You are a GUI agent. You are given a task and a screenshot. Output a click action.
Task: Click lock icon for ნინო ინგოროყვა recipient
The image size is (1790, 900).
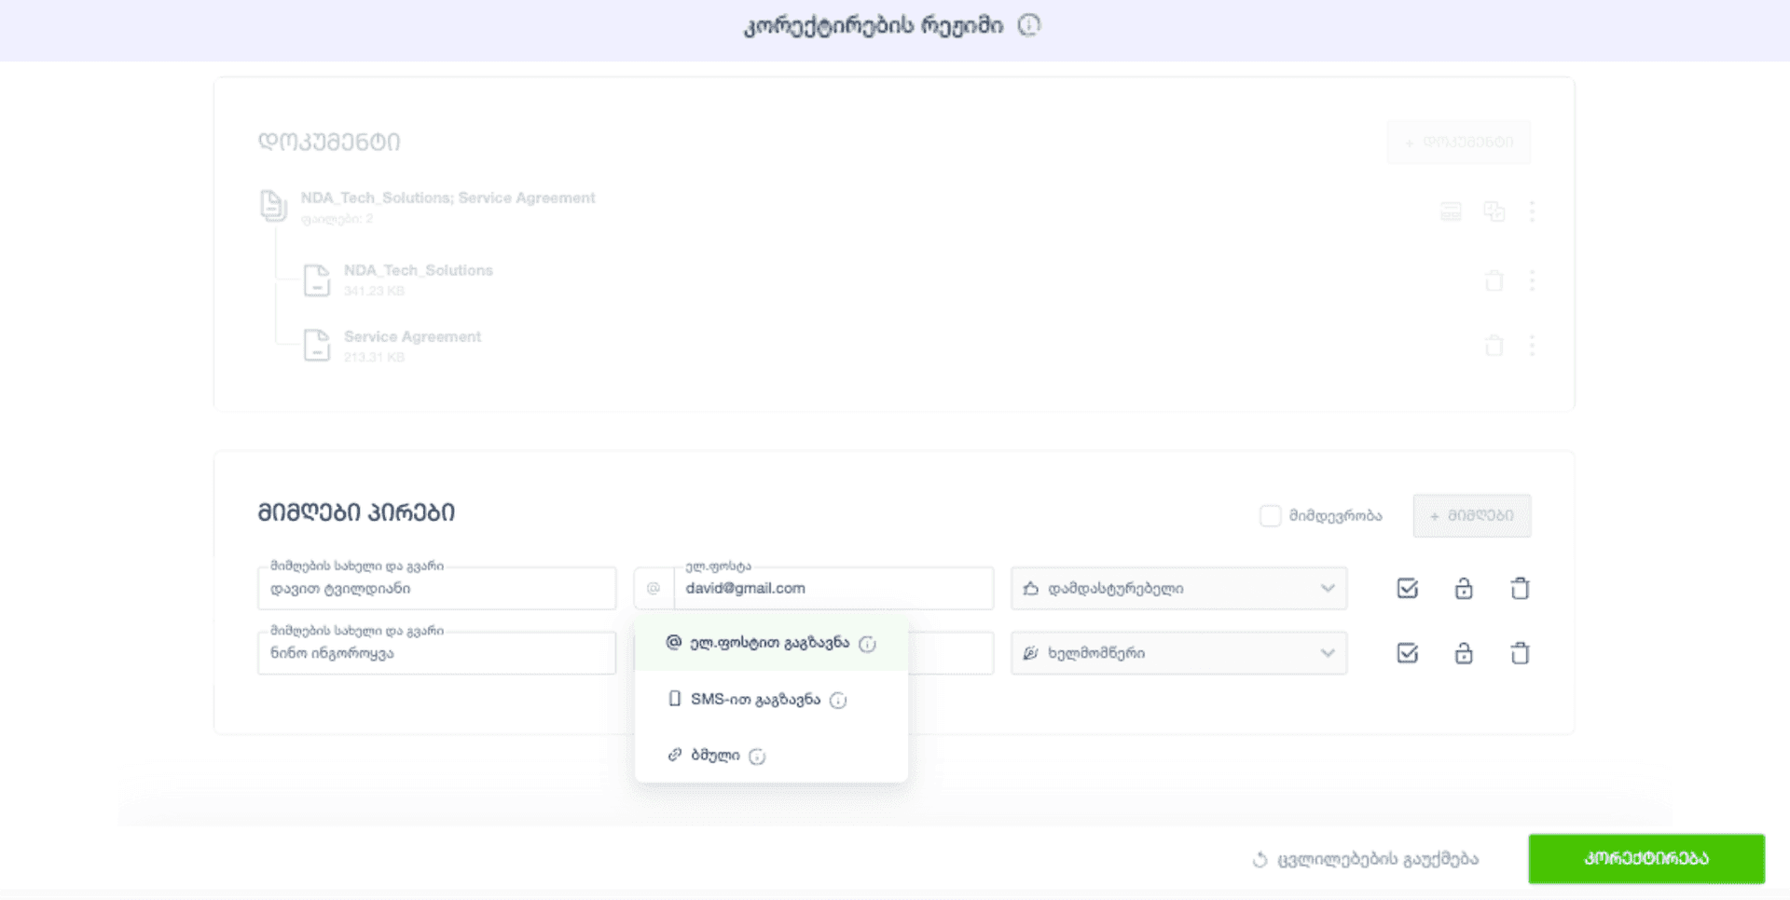click(x=1464, y=653)
